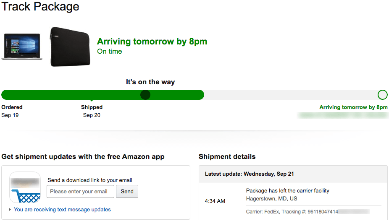Open "You are receiving text message updates" link

[62, 210]
